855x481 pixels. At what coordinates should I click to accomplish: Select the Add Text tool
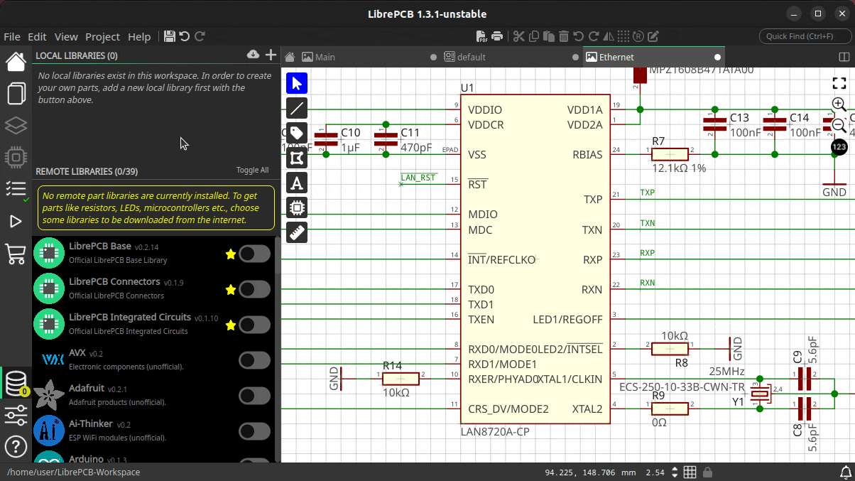pos(297,183)
